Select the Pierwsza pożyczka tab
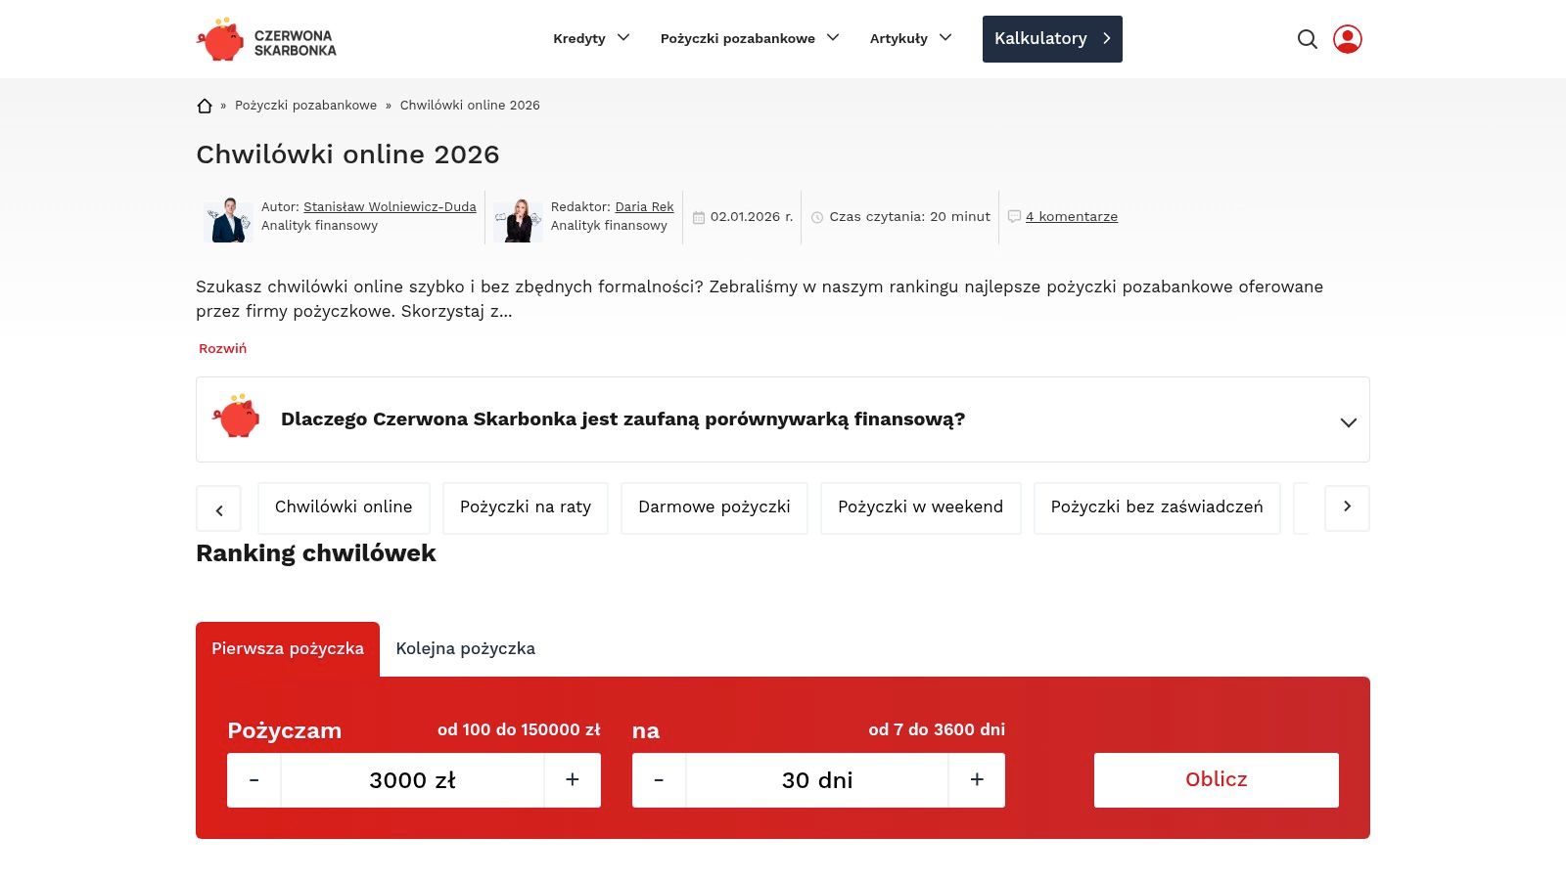Viewport: 1566px width, 880px height. click(x=288, y=649)
